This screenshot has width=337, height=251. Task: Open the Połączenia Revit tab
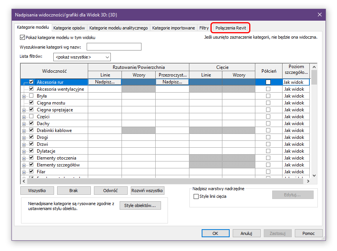click(231, 28)
